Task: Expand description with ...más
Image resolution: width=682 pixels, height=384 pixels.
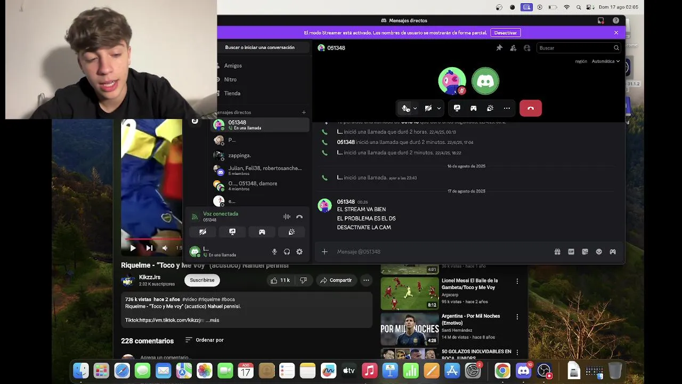Action: 212,321
